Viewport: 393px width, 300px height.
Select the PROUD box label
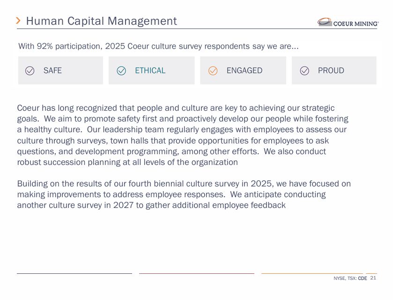[331, 71]
